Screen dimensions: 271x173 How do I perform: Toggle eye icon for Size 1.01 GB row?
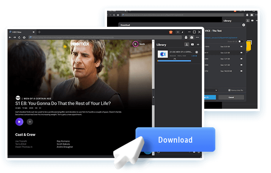[x=241, y=65]
